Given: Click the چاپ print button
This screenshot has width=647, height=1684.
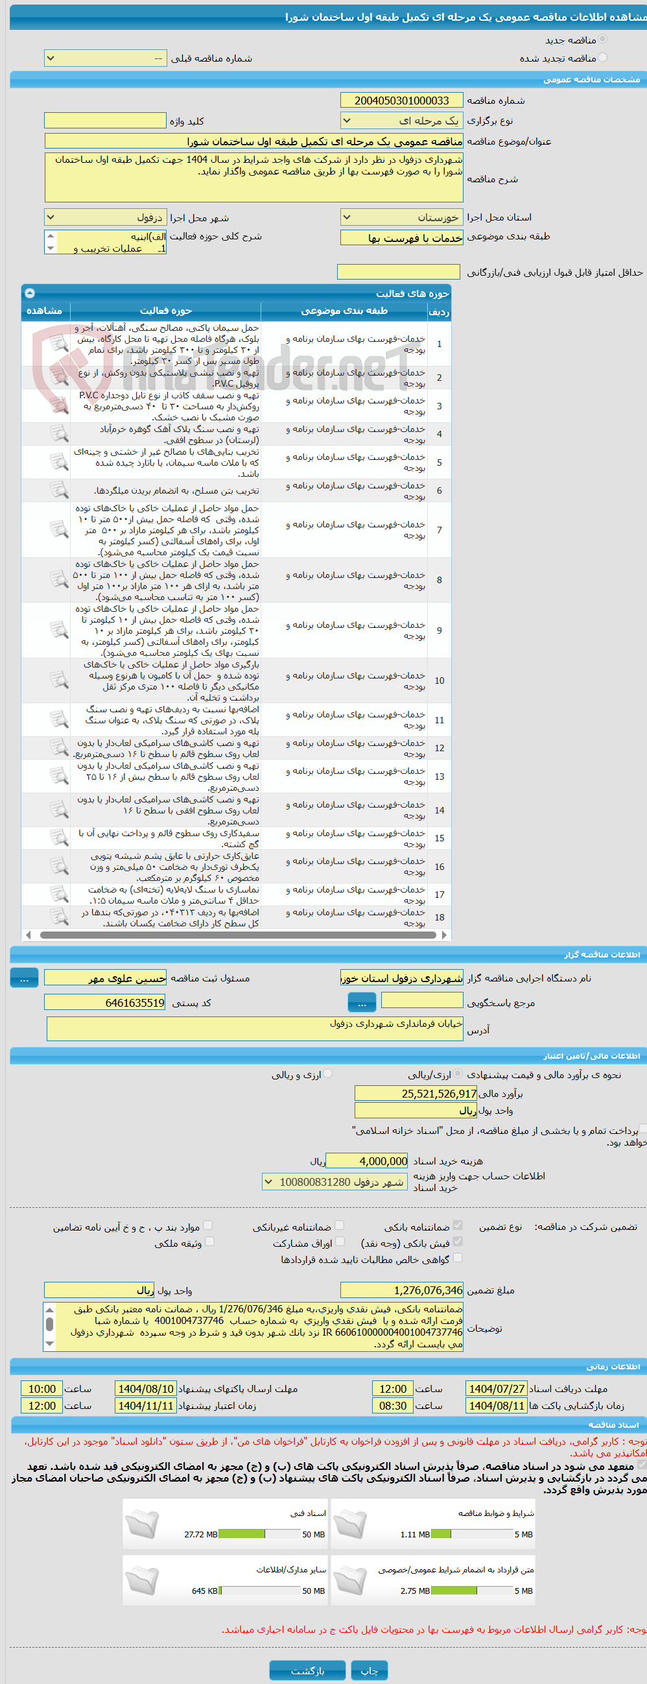Looking at the screenshot, I should coord(370,1671).
